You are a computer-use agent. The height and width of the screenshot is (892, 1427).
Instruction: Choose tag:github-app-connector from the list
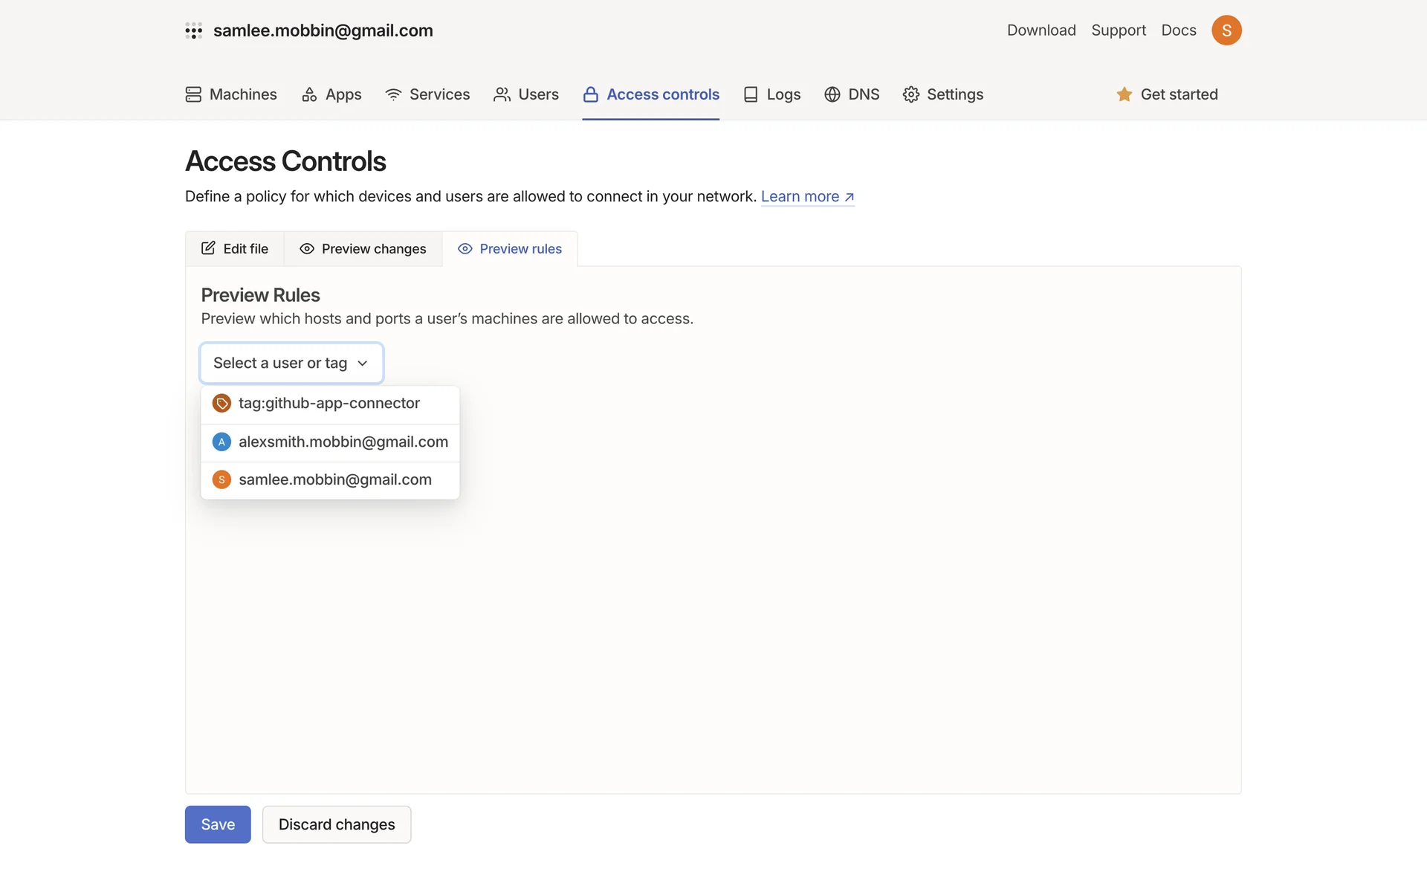coord(329,403)
